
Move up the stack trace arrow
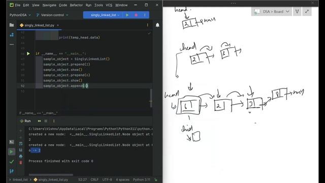click(21, 131)
